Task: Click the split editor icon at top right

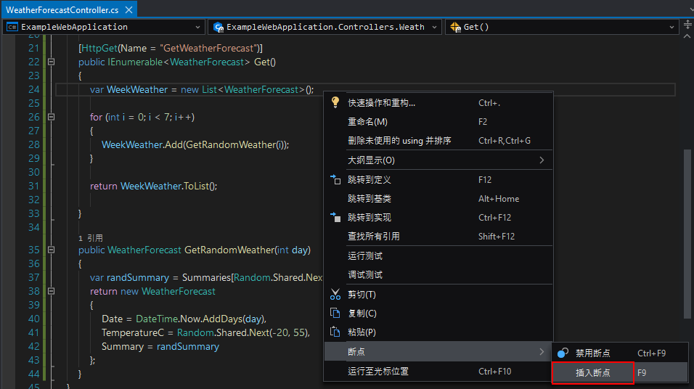Action: pos(687,24)
